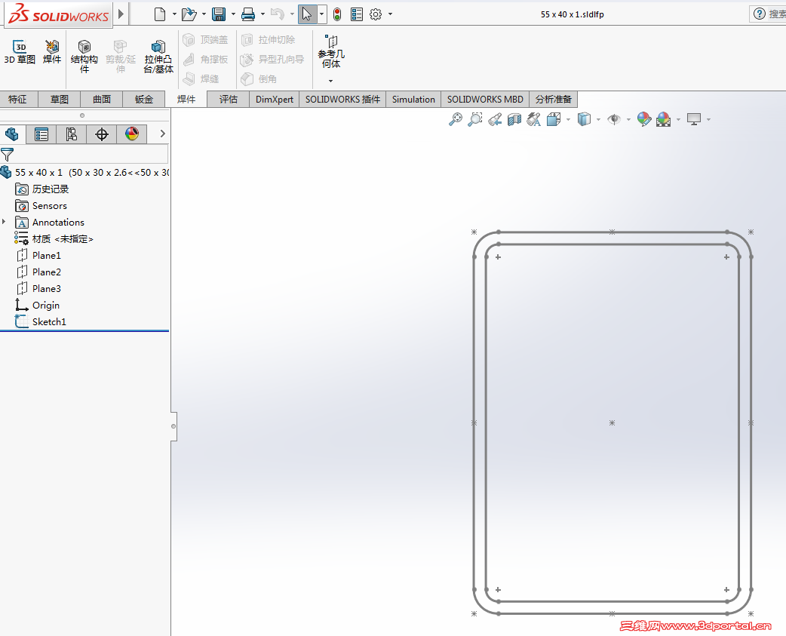Click the Zoom to Area icon
The image size is (786, 636).
click(x=474, y=119)
